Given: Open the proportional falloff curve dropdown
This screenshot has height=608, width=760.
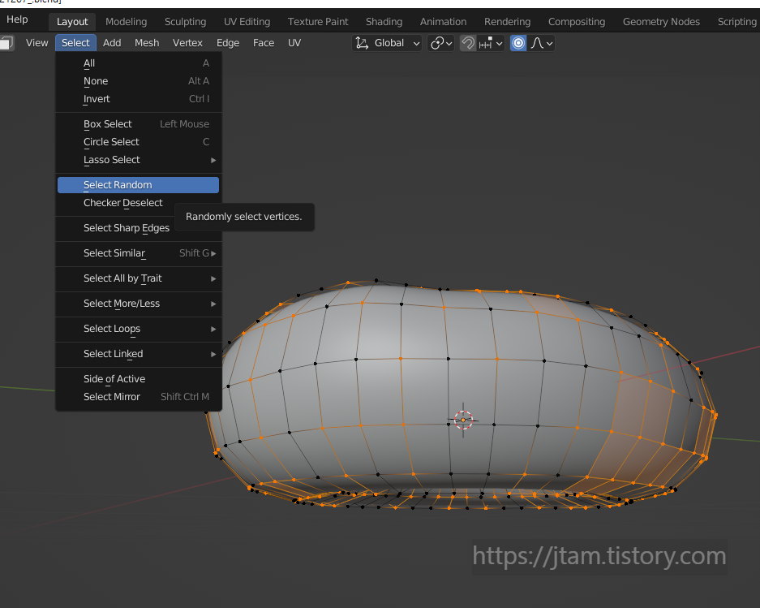Looking at the screenshot, I should click(x=541, y=43).
